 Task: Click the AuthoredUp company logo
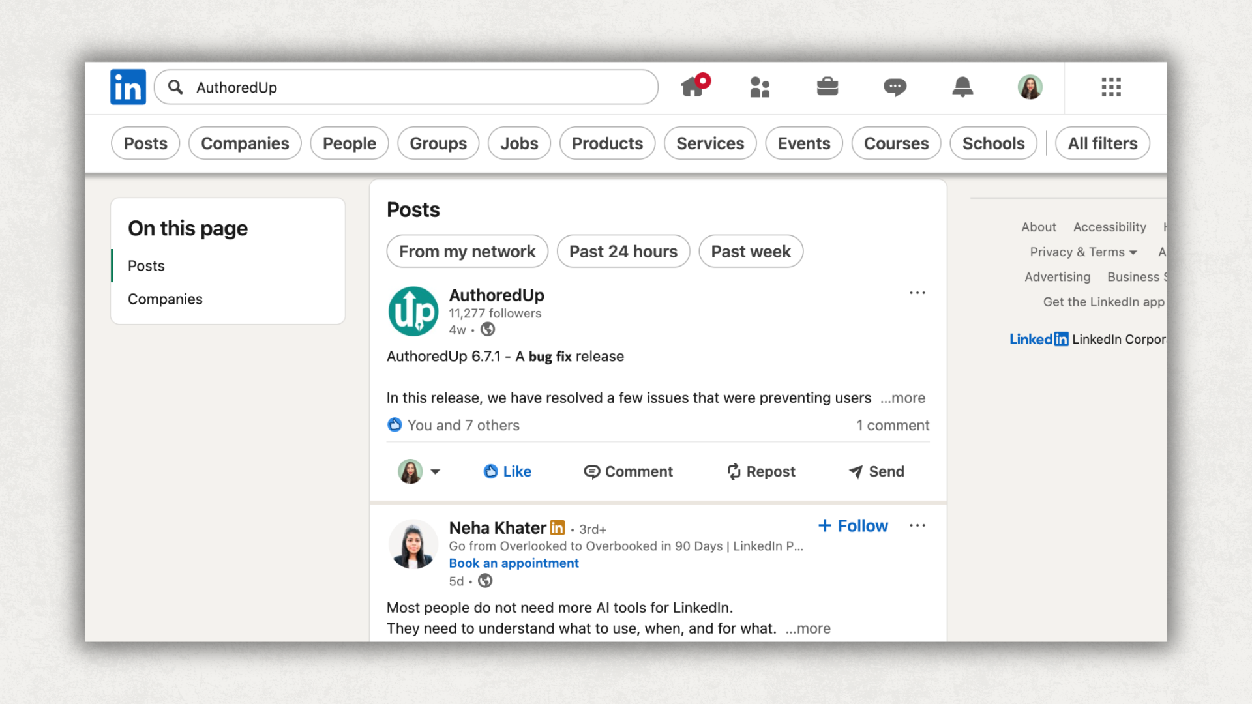[413, 312]
